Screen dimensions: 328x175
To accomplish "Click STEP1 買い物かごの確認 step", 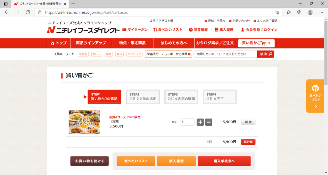I will [x=104, y=97].
